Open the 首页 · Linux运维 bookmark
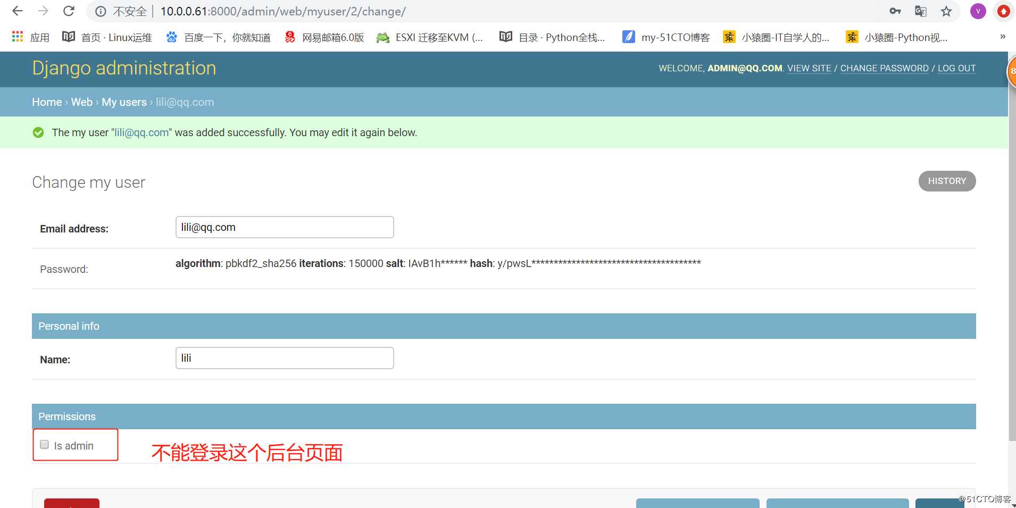This screenshot has width=1016, height=508. coord(107,37)
